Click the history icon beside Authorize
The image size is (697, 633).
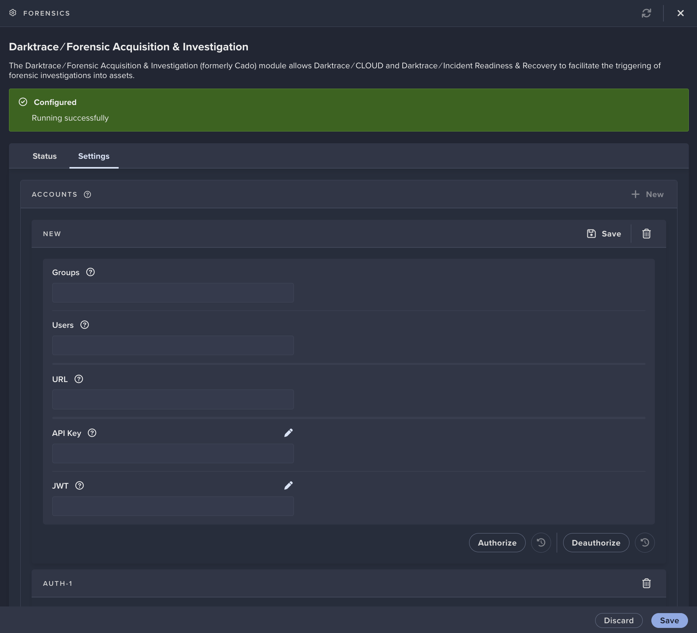[x=541, y=543]
